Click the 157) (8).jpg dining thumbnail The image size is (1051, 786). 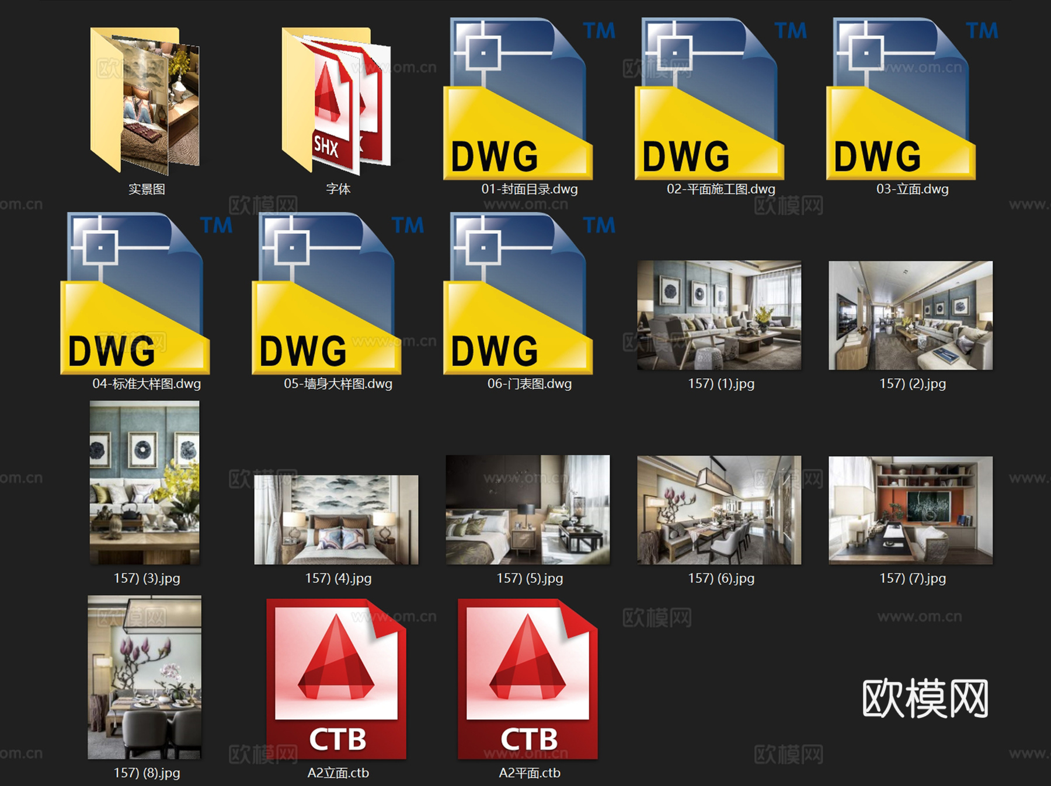pyautogui.click(x=145, y=677)
